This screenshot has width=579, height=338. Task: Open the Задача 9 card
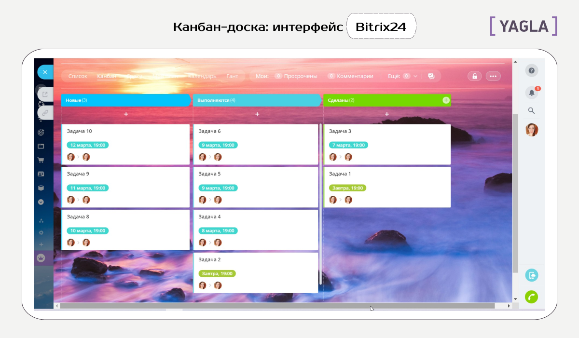[125, 187]
